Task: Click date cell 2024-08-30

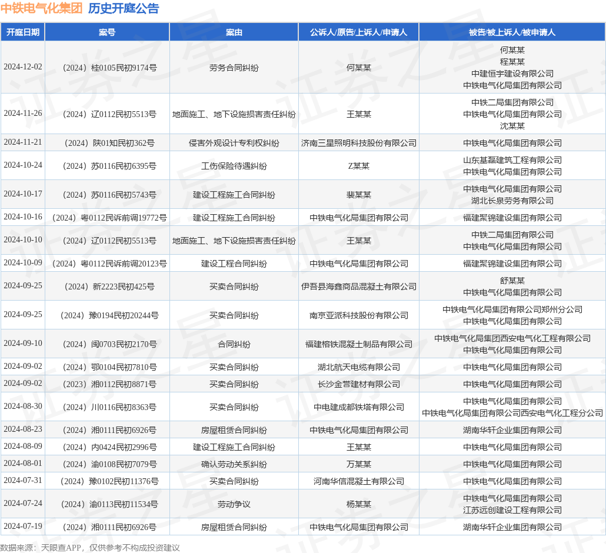Action: point(23,406)
